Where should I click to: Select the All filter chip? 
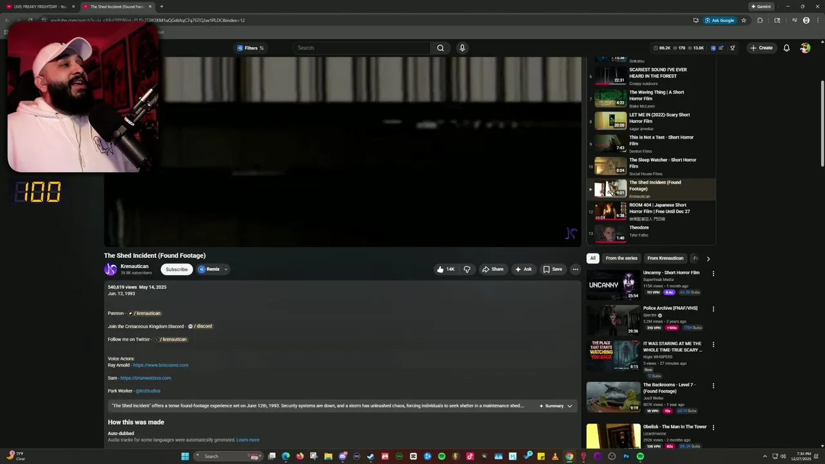tap(593, 258)
